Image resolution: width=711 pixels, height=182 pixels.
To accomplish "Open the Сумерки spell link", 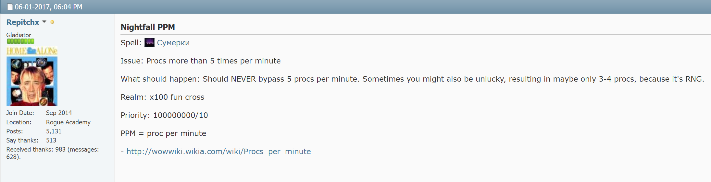I will pyautogui.click(x=173, y=43).
